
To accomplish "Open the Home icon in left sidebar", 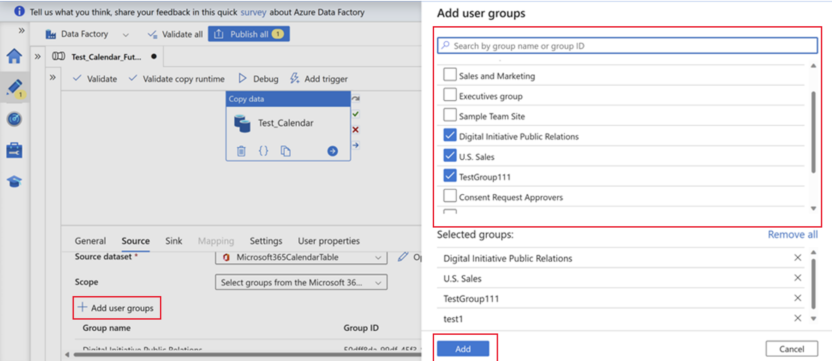I will click(x=14, y=56).
